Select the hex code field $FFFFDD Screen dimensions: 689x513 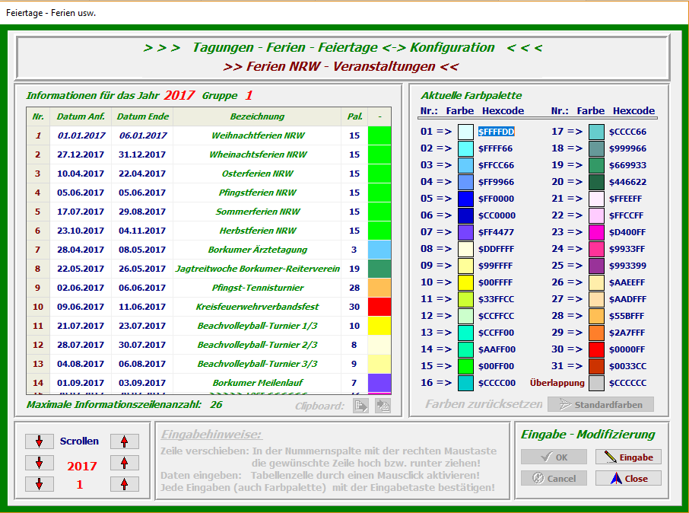(497, 132)
